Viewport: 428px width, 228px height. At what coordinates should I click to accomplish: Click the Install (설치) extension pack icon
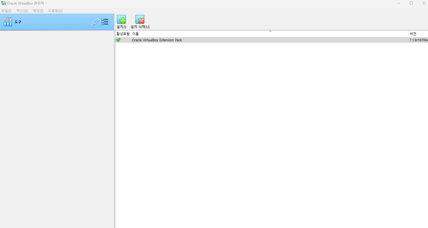(x=121, y=20)
